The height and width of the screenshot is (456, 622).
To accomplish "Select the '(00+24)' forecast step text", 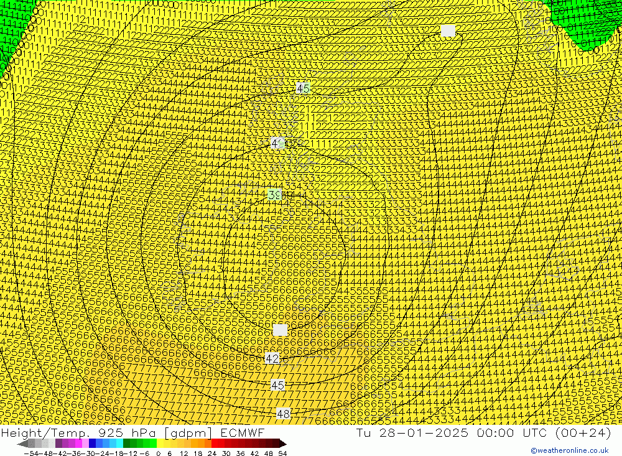I will click(583, 432).
